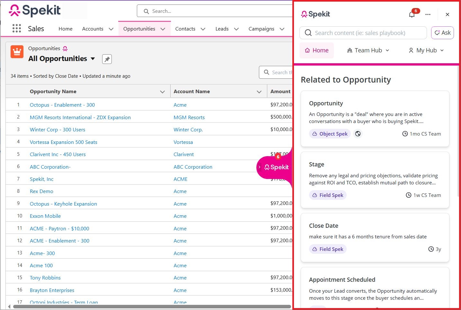Open the Brayton Enterprises opportunity
The height and width of the screenshot is (310, 461).
[x=52, y=290]
